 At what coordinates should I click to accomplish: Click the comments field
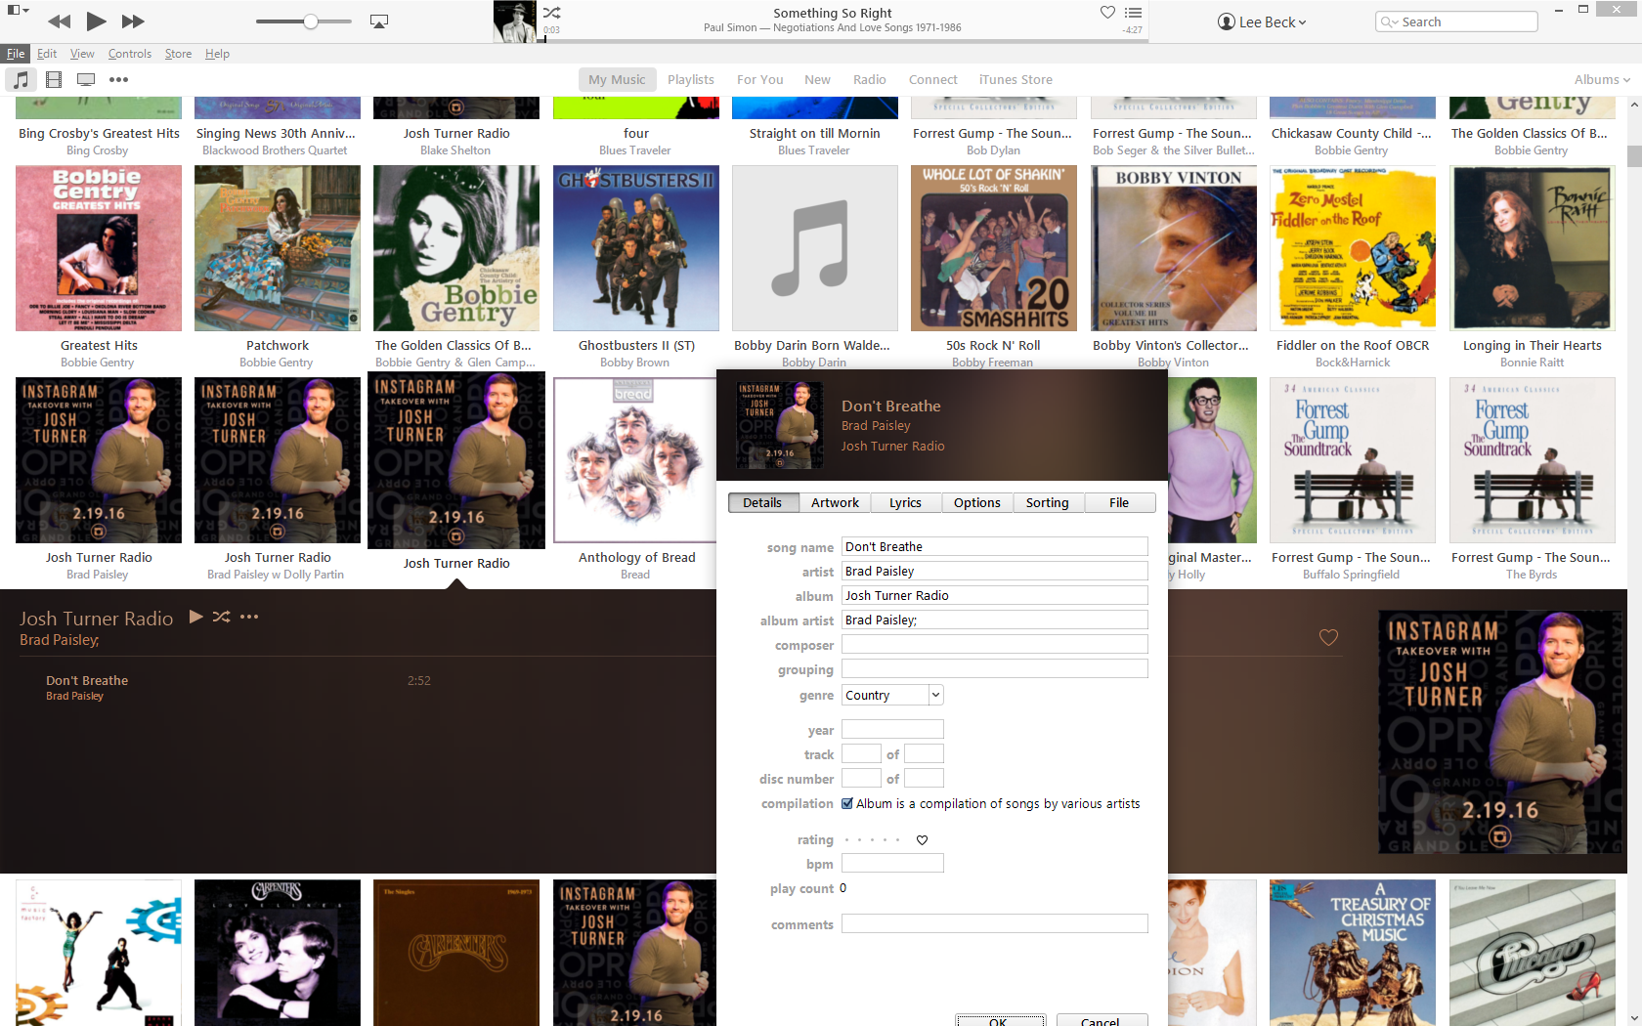tap(995, 923)
